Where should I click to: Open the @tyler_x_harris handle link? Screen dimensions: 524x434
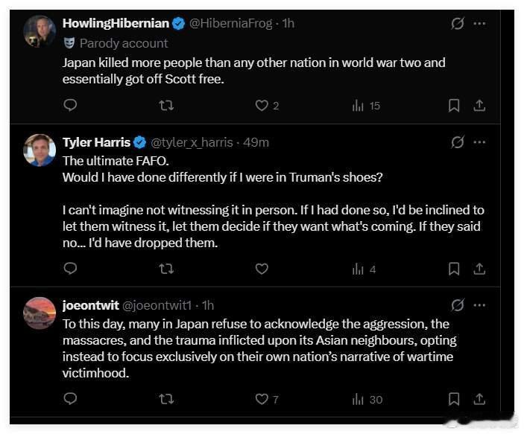(192, 142)
